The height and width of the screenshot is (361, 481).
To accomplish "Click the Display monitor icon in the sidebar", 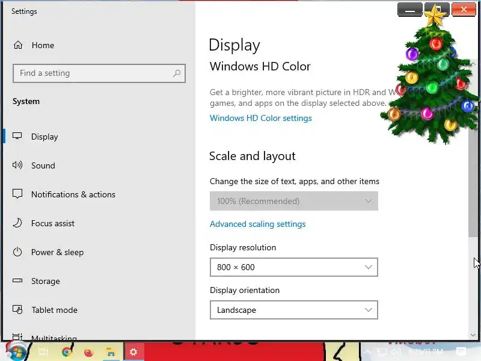I will tap(17, 136).
